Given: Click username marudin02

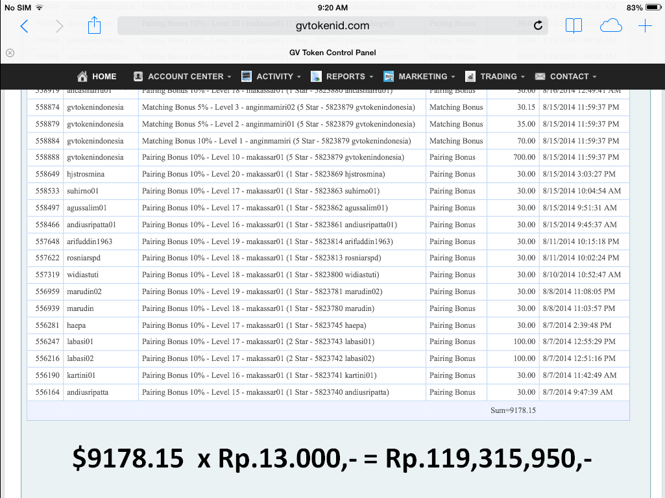Looking at the screenshot, I should 84,292.
